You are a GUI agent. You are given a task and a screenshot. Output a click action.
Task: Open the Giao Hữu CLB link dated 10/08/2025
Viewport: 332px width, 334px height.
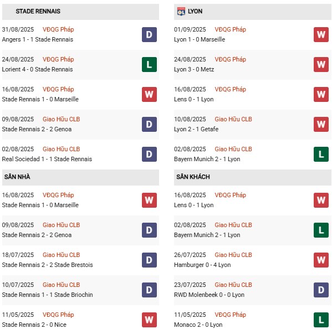pyautogui.click(x=233, y=119)
